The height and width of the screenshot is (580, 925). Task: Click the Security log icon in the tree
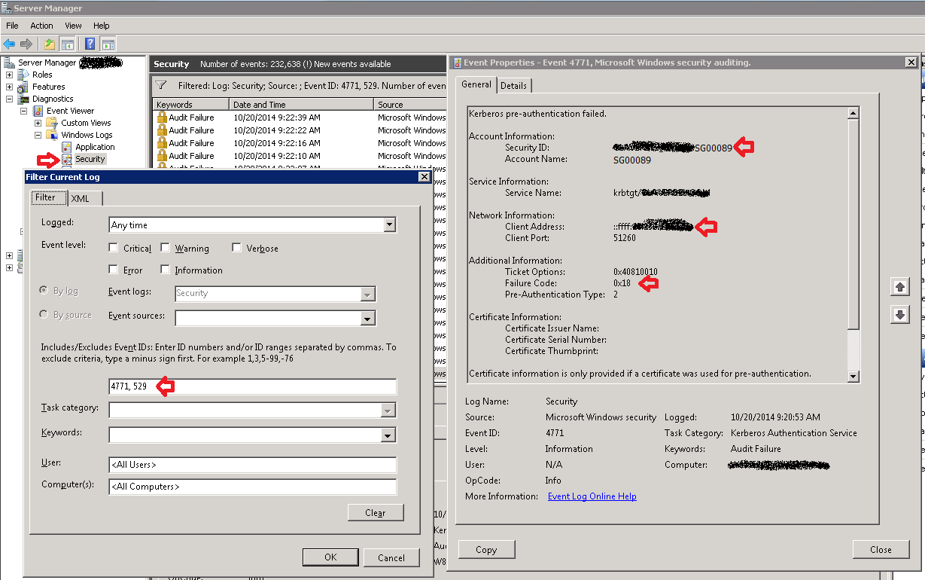pos(67,159)
